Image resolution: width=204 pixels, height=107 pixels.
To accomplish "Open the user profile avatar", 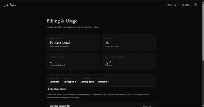I will point(196,5).
